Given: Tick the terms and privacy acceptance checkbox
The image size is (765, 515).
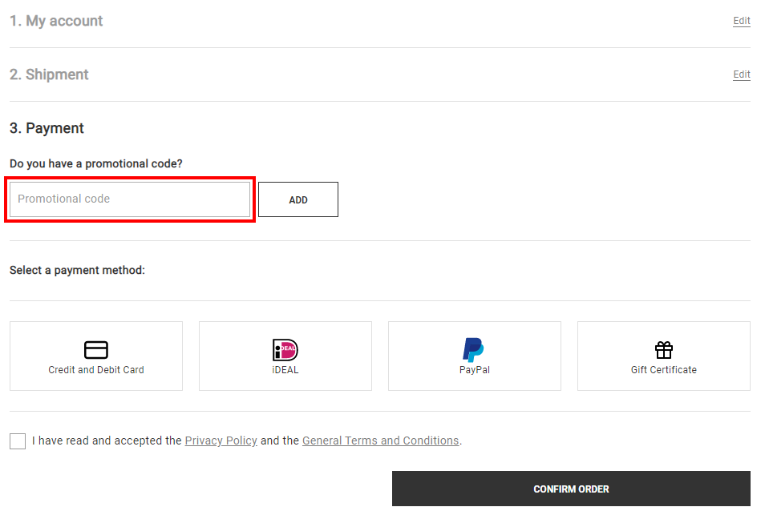Looking at the screenshot, I should 18,441.
